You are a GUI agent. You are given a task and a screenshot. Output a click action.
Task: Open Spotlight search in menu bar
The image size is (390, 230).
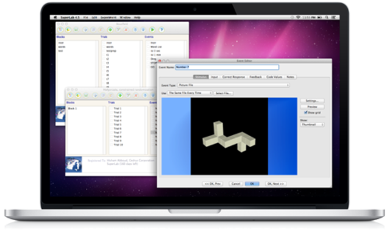pyautogui.click(x=327, y=18)
